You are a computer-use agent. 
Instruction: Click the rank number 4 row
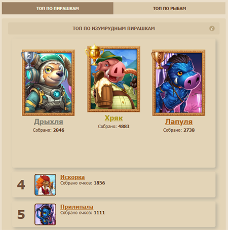click(114, 185)
